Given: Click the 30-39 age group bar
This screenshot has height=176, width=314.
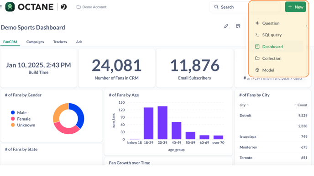Looking at the screenshot, I should point(162,123).
